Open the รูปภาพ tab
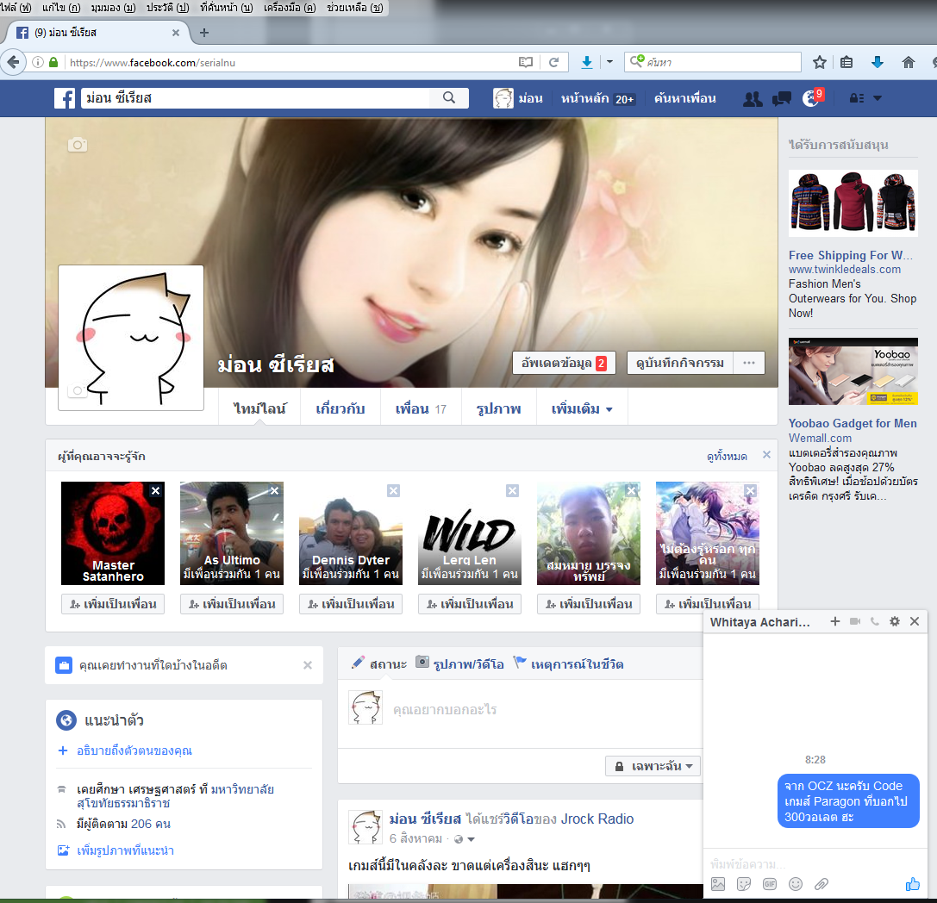937x903 pixels. [x=498, y=409]
